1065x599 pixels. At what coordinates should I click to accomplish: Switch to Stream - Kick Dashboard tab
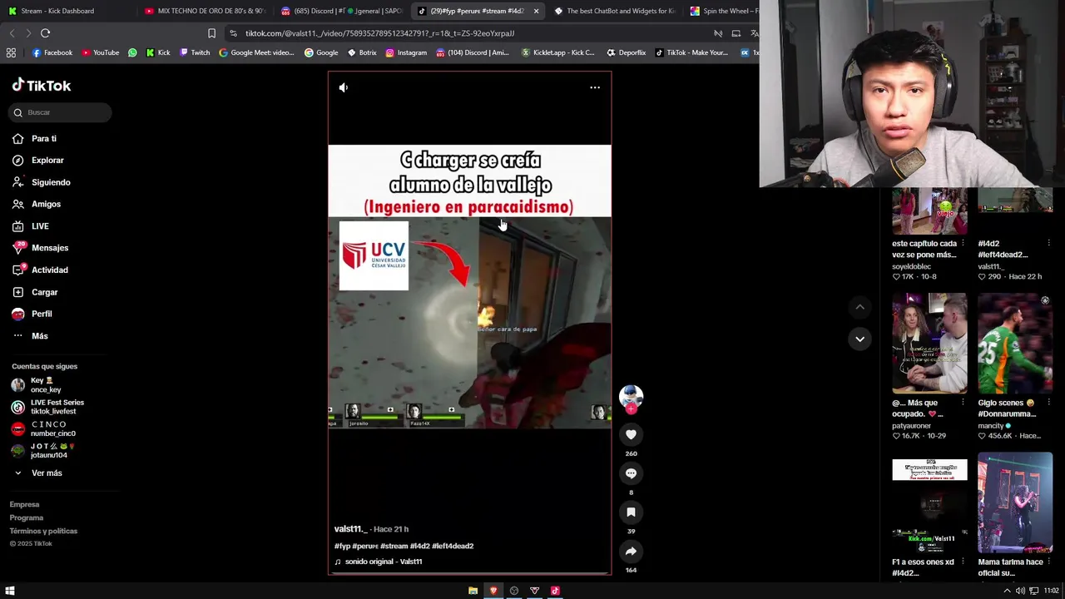(x=57, y=11)
